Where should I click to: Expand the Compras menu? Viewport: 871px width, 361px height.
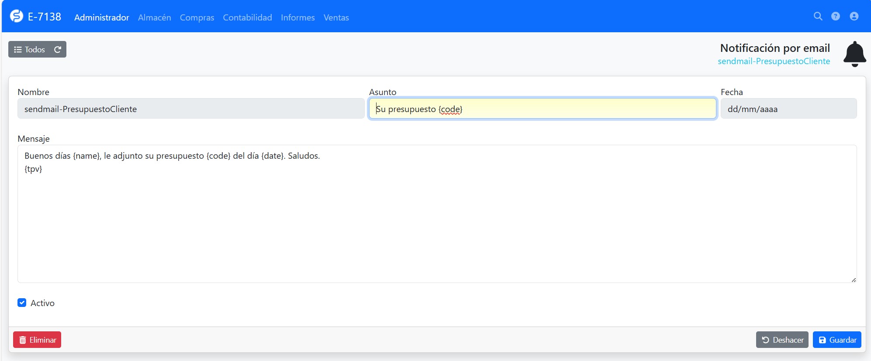pyautogui.click(x=197, y=17)
